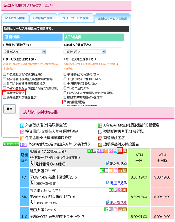Open 地図を見る link for 姶良支店
Viewport: 175px width, 222px height.
click(x=118, y=183)
